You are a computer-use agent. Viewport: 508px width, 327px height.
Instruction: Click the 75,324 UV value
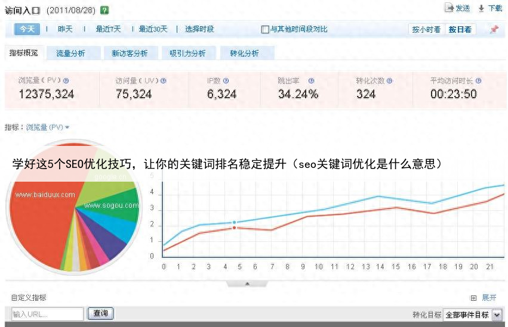(134, 94)
